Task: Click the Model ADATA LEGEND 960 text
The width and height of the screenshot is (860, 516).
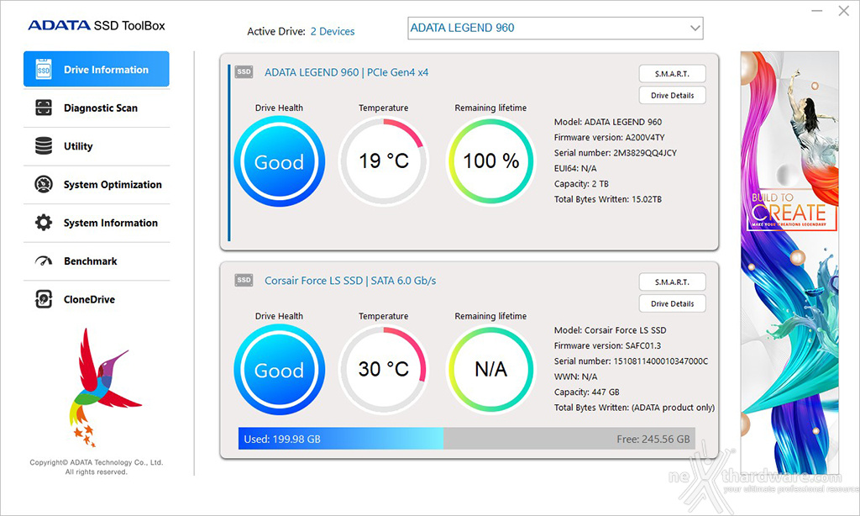Action: tap(608, 122)
